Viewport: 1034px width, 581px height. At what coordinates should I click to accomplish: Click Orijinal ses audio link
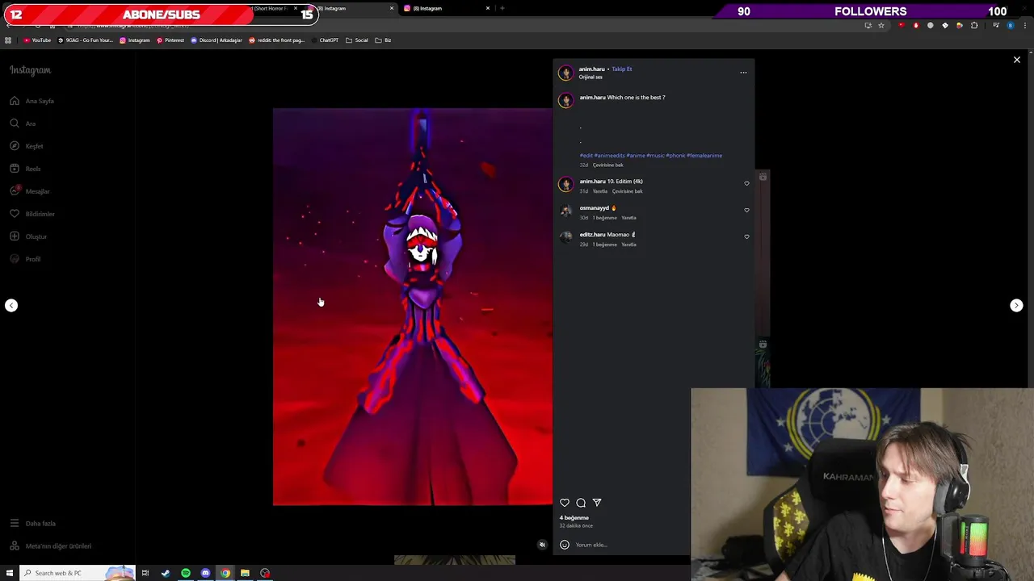(591, 77)
